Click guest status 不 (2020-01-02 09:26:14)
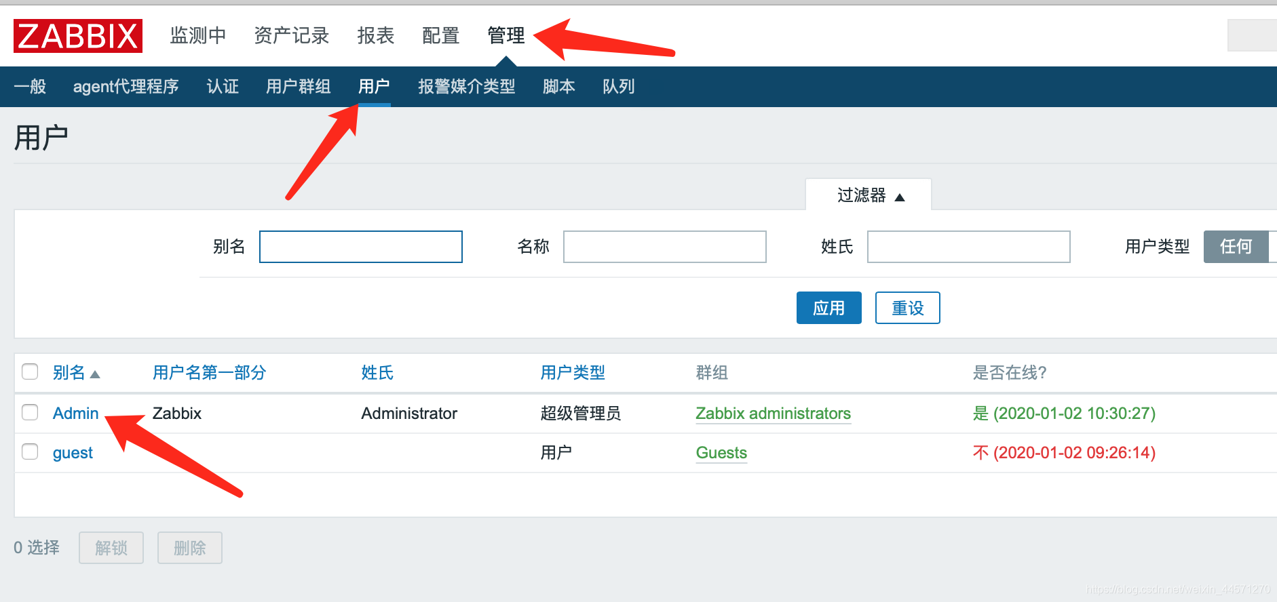The width and height of the screenshot is (1277, 602). pos(1064,453)
